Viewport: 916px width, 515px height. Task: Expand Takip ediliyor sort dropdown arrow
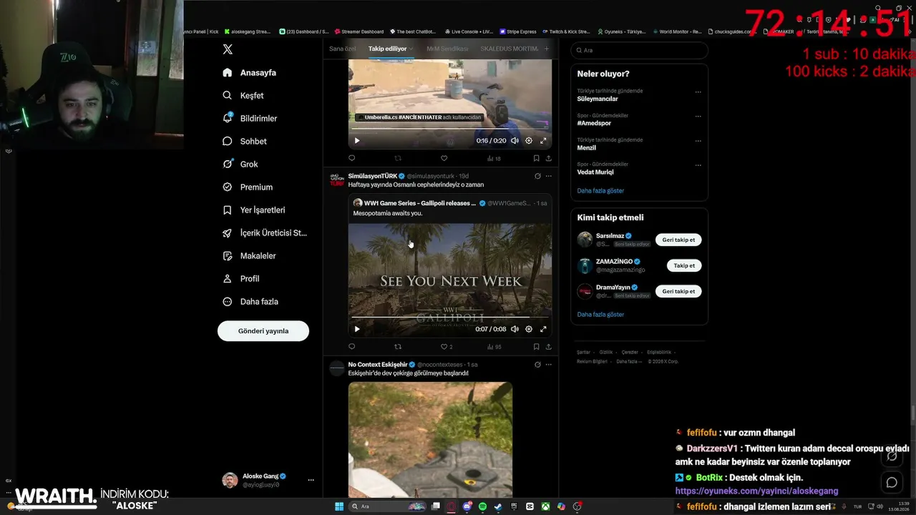tap(411, 49)
